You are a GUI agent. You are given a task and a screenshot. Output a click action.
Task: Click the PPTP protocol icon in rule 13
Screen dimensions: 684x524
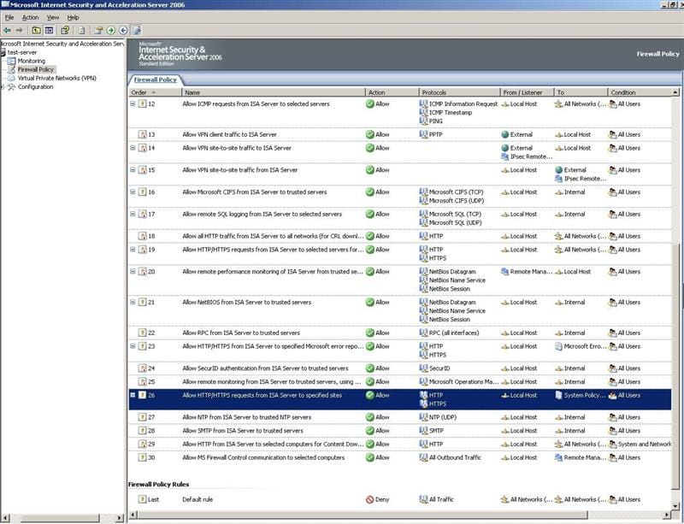click(x=423, y=134)
